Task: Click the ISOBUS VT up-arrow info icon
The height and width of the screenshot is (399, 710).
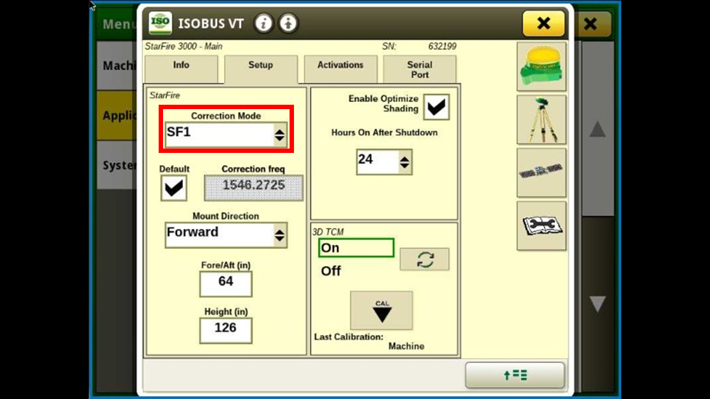Action: 288,23
